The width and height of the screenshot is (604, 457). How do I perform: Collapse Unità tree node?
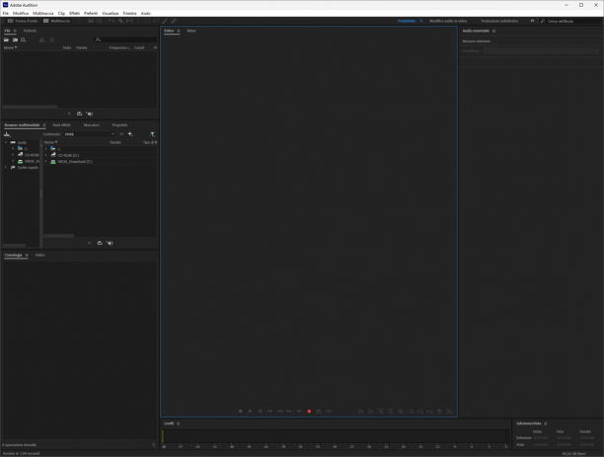point(6,142)
